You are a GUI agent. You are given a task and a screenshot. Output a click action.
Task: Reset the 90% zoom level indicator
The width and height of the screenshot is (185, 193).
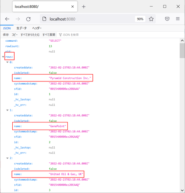click(x=140, y=19)
